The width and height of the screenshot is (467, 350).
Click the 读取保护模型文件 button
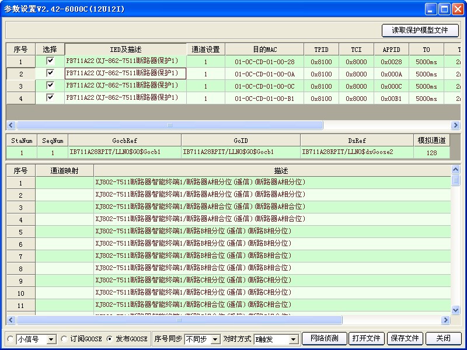(420, 30)
